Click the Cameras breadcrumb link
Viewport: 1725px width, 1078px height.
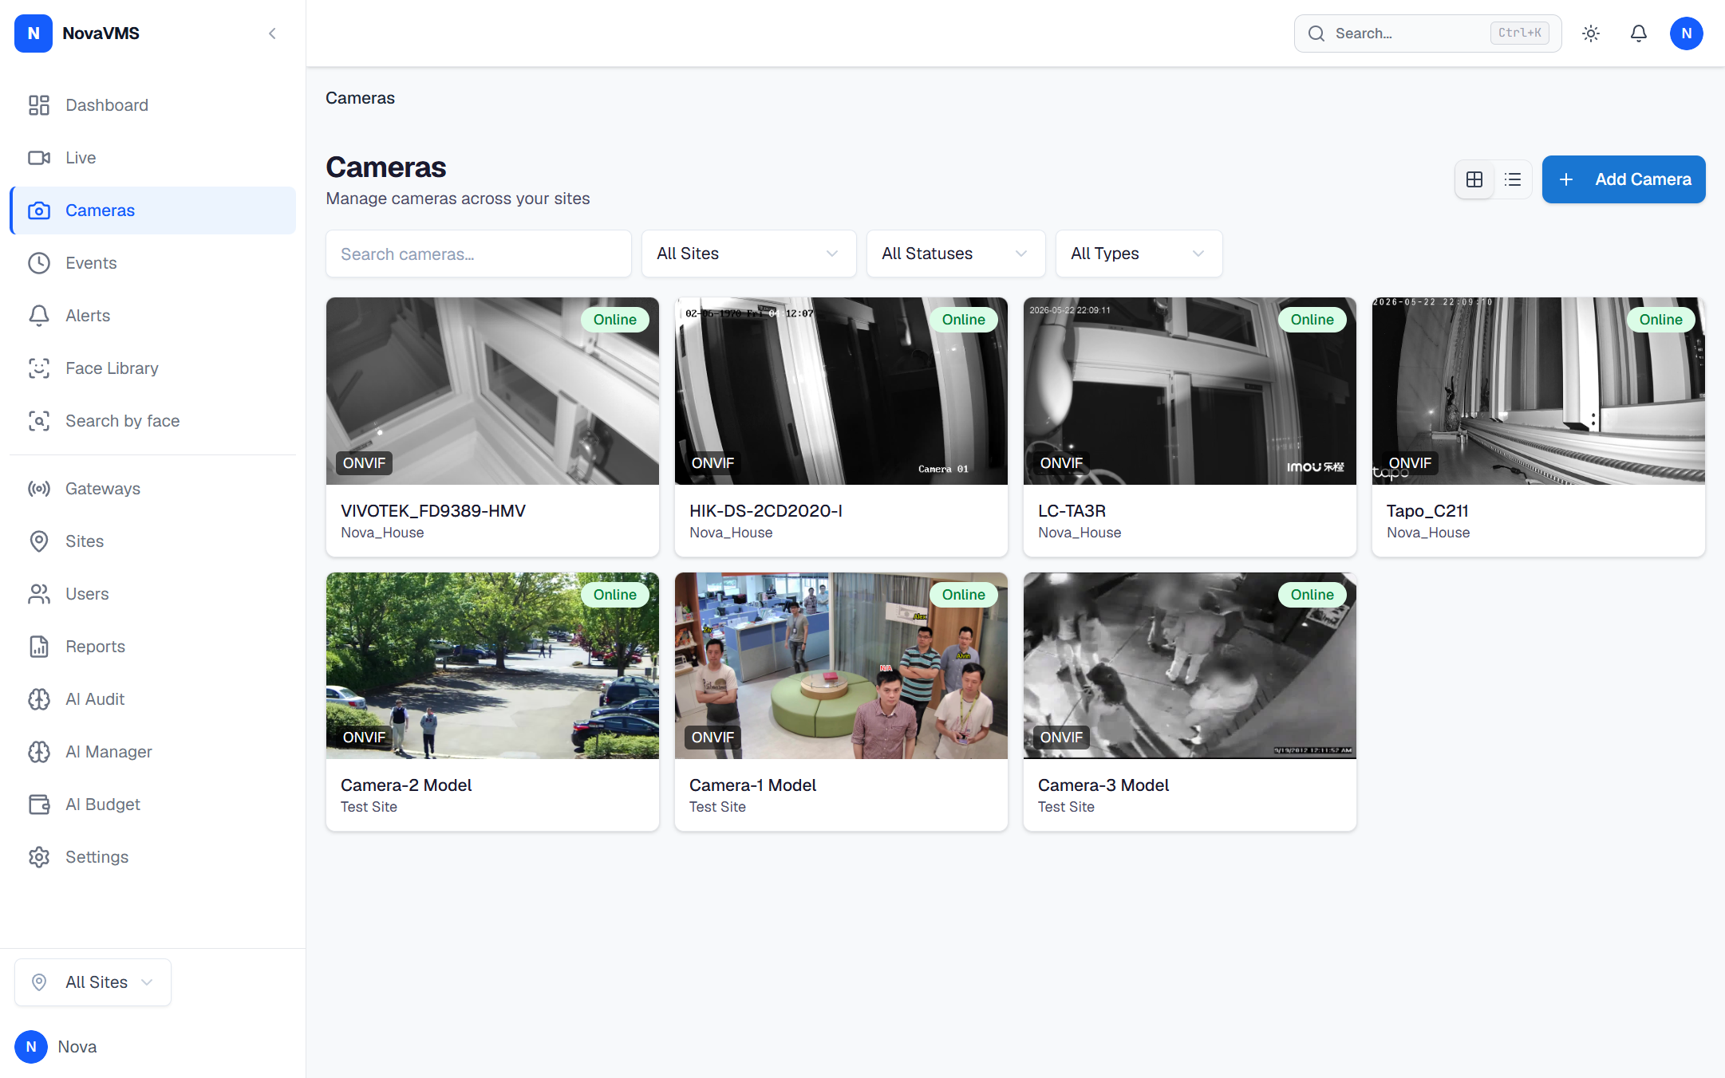click(360, 98)
